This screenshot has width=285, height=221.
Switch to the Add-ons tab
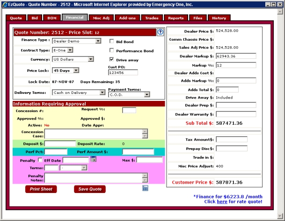click(x=127, y=18)
